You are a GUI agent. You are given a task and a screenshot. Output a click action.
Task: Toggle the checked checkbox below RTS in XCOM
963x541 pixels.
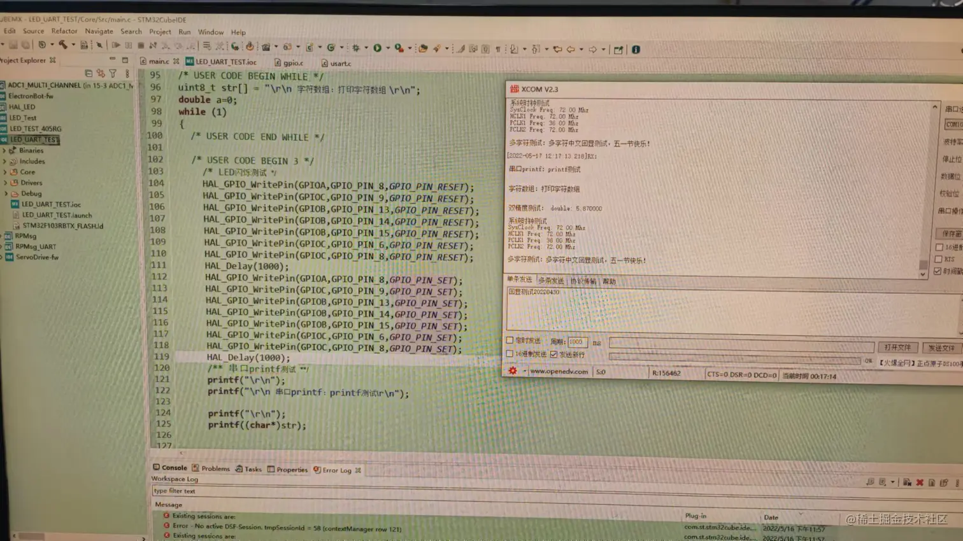(x=938, y=271)
